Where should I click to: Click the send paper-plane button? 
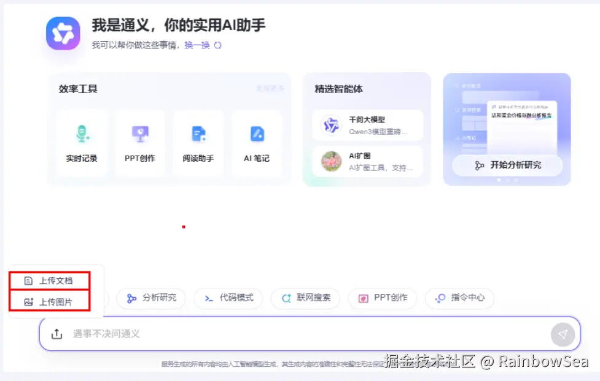click(563, 334)
